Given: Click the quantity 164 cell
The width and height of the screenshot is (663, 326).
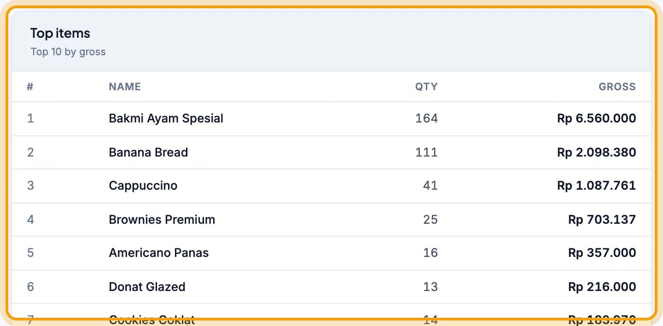Looking at the screenshot, I should 426,119.
